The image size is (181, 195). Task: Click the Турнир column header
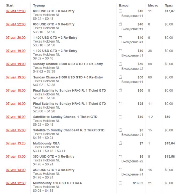point(39,5)
